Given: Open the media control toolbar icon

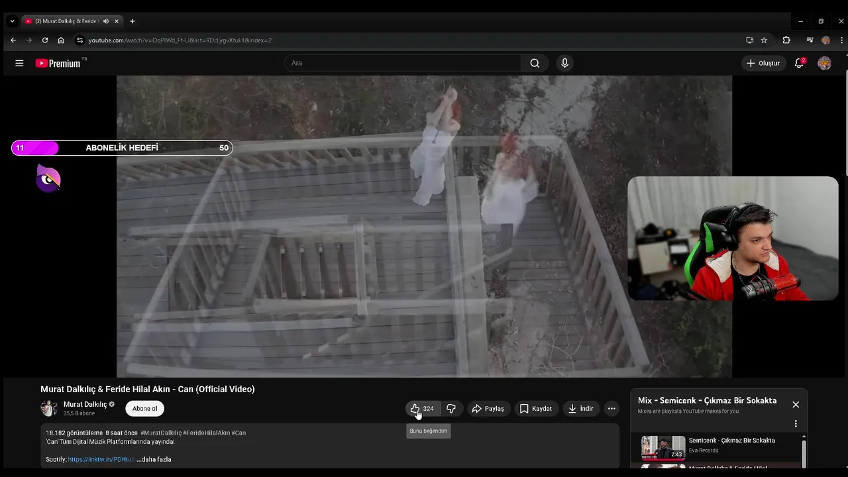Looking at the screenshot, I should point(810,40).
